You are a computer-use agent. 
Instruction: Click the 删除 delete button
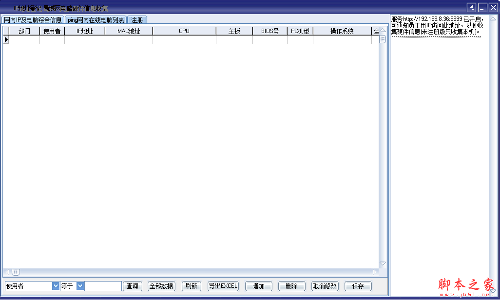[291, 286]
